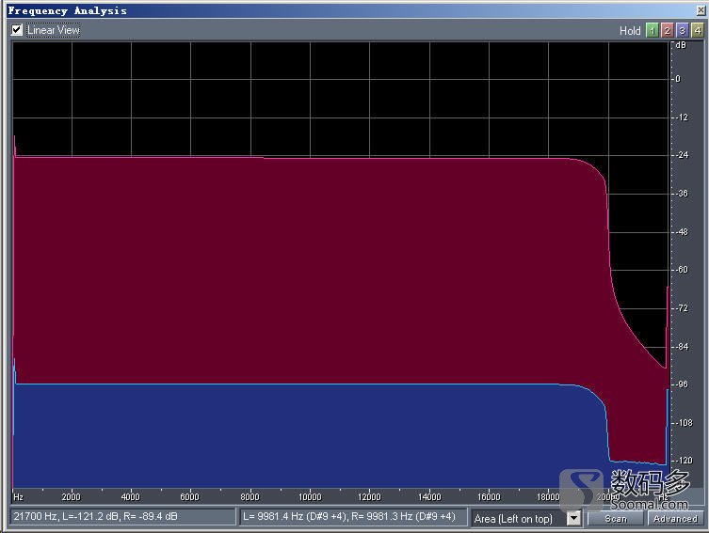Click the 2000 mark on frequency axis
Viewport: 709px width, 533px height.
point(71,496)
